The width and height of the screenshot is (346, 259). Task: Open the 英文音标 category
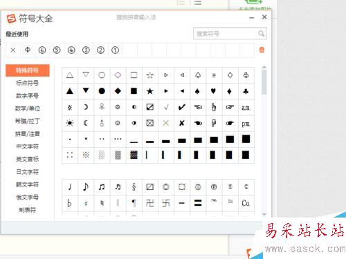point(28,159)
